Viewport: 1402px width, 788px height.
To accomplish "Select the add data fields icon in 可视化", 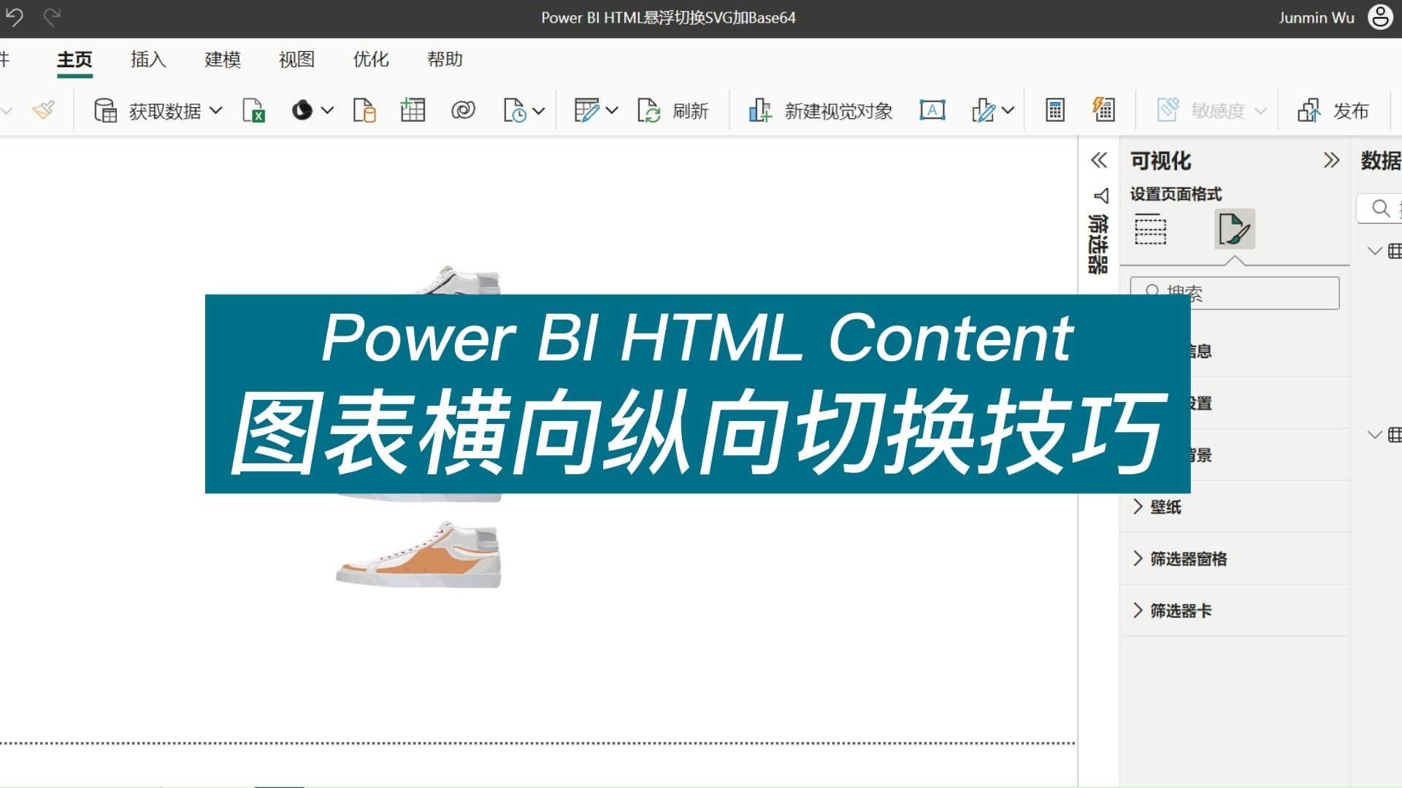I will point(1150,228).
